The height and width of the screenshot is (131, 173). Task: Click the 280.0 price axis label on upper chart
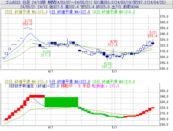[164, 69]
